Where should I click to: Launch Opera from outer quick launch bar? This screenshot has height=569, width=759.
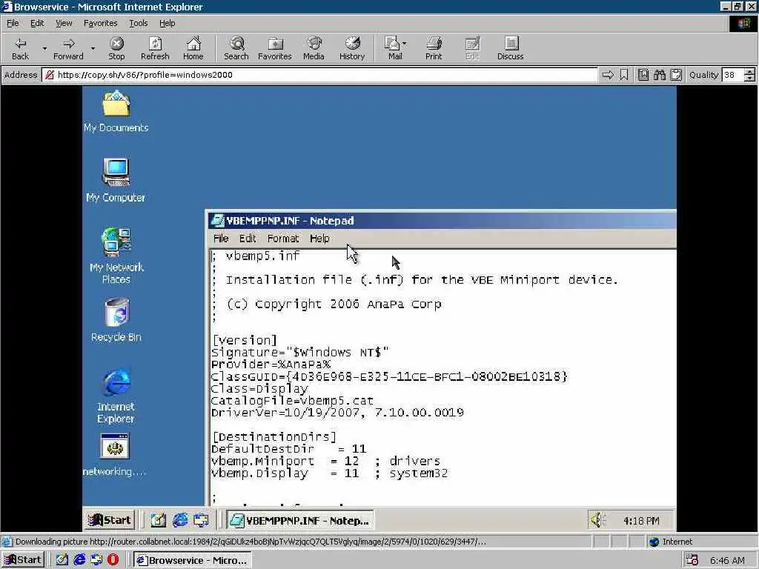pyautogui.click(x=113, y=560)
